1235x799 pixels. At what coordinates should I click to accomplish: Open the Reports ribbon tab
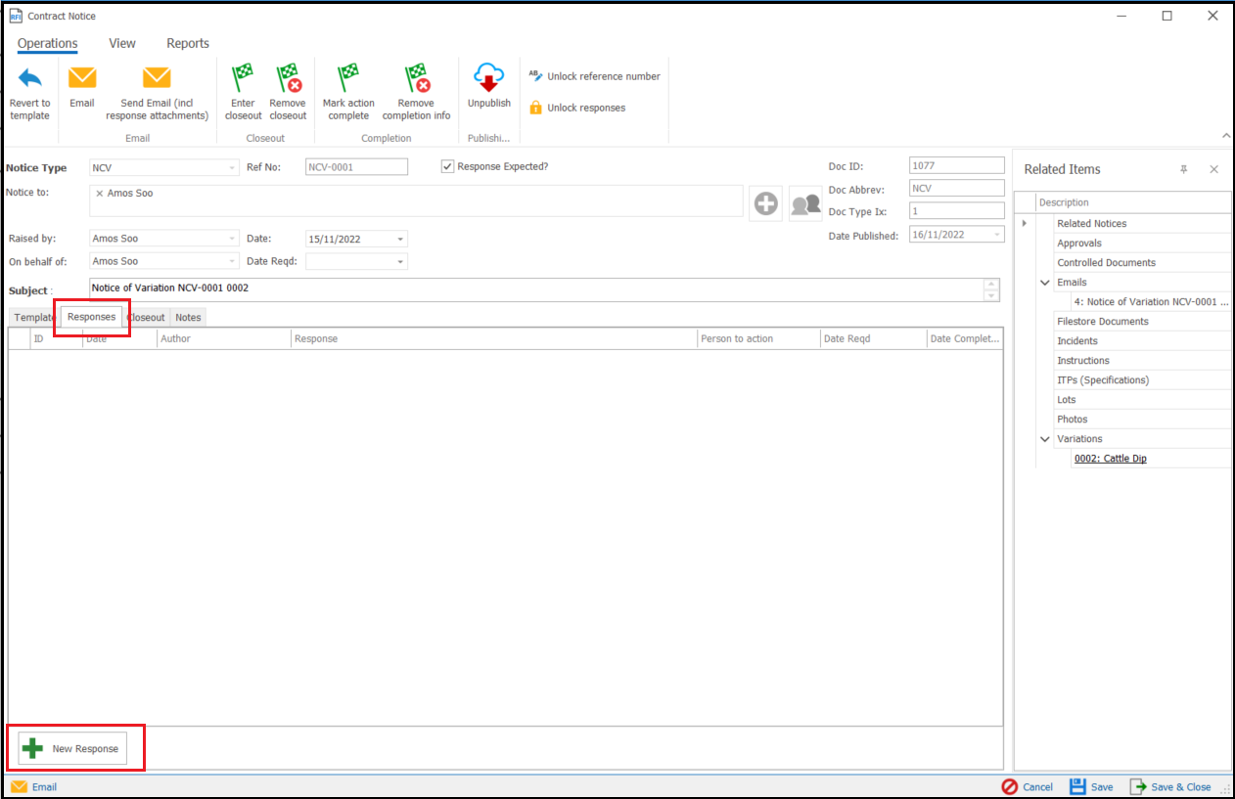(x=188, y=43)
